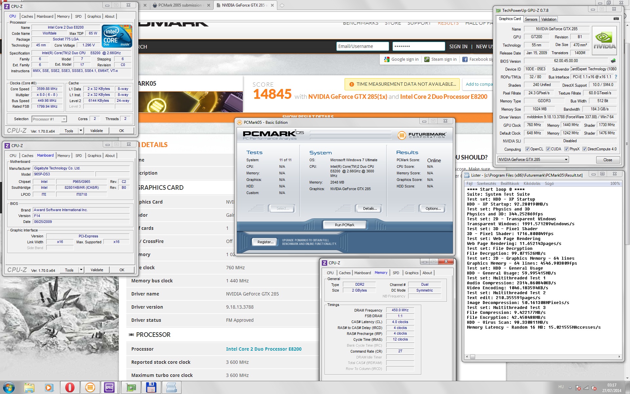Click Tools button in Mainboard CPU-Z window
This screenshot has width=630, height=394.
click(x=69, y=270)
